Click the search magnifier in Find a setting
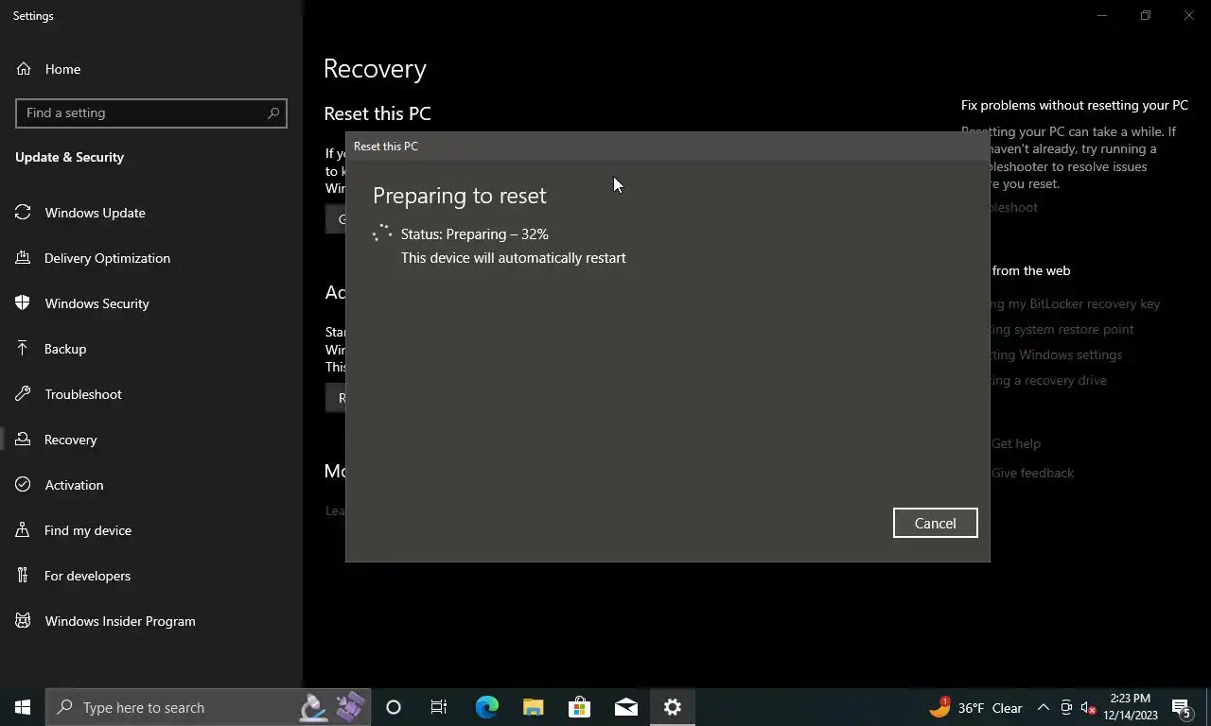 [x=273, y=112]
